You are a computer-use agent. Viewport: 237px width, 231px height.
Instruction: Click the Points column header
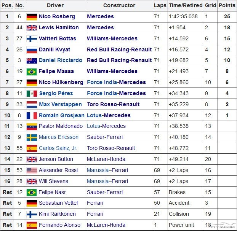pos(227,6)
